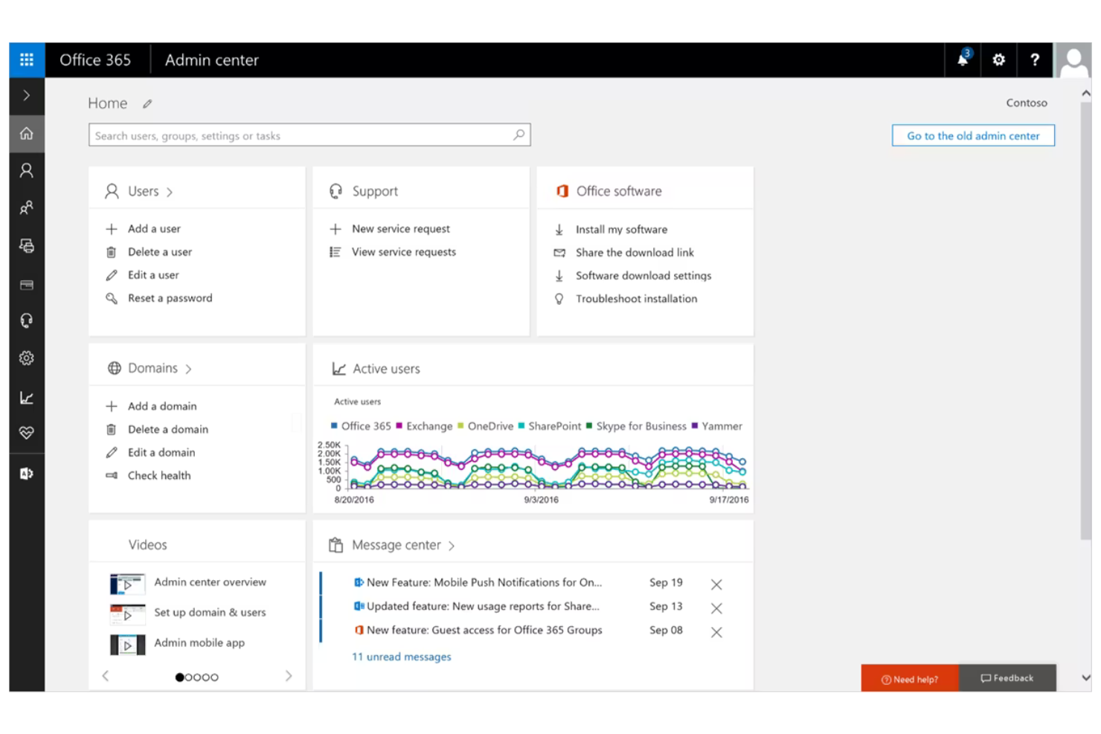This screenshot has width=1101, height=734.
Task: Dismiss the Sep 13 usage reports message
Action: click(x=716, y=608)
